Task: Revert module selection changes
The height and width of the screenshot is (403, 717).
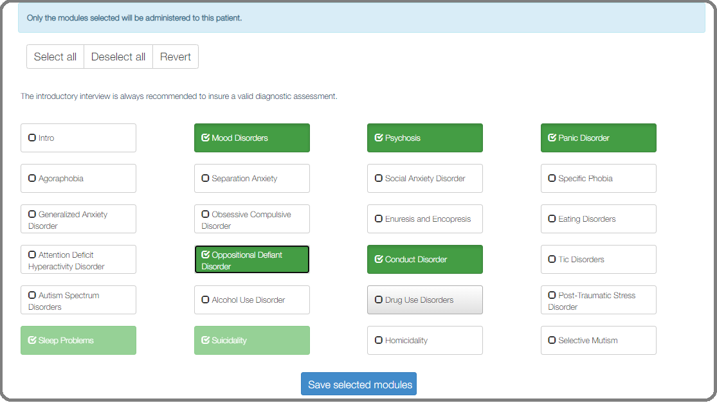Action: click(x=175, y=57)
